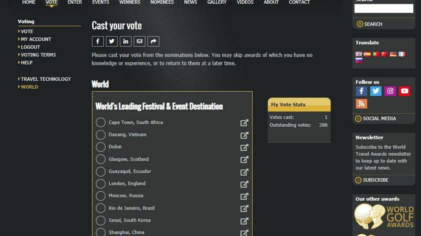Translate the page to Spanish flag
421x236 pixels.
pos(367,54)
